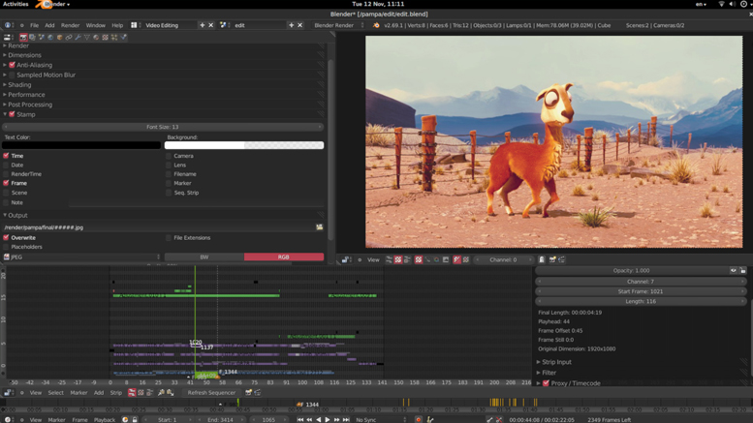Open the Object properties cube icon
Image resolution: width=753 pixels, height=423 pixels.
[59, 37]
